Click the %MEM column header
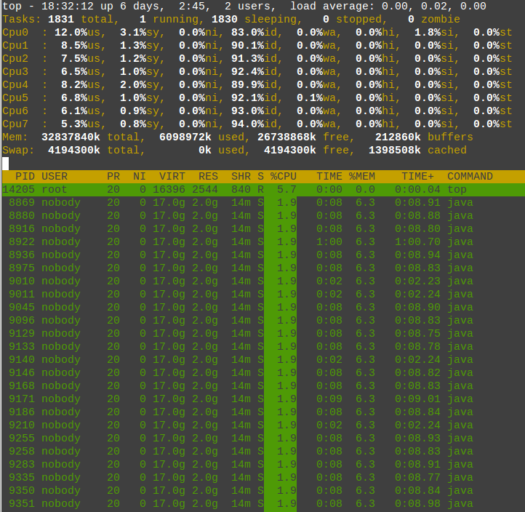The height and width of the screenshot is (512, 525). (361, 176)
